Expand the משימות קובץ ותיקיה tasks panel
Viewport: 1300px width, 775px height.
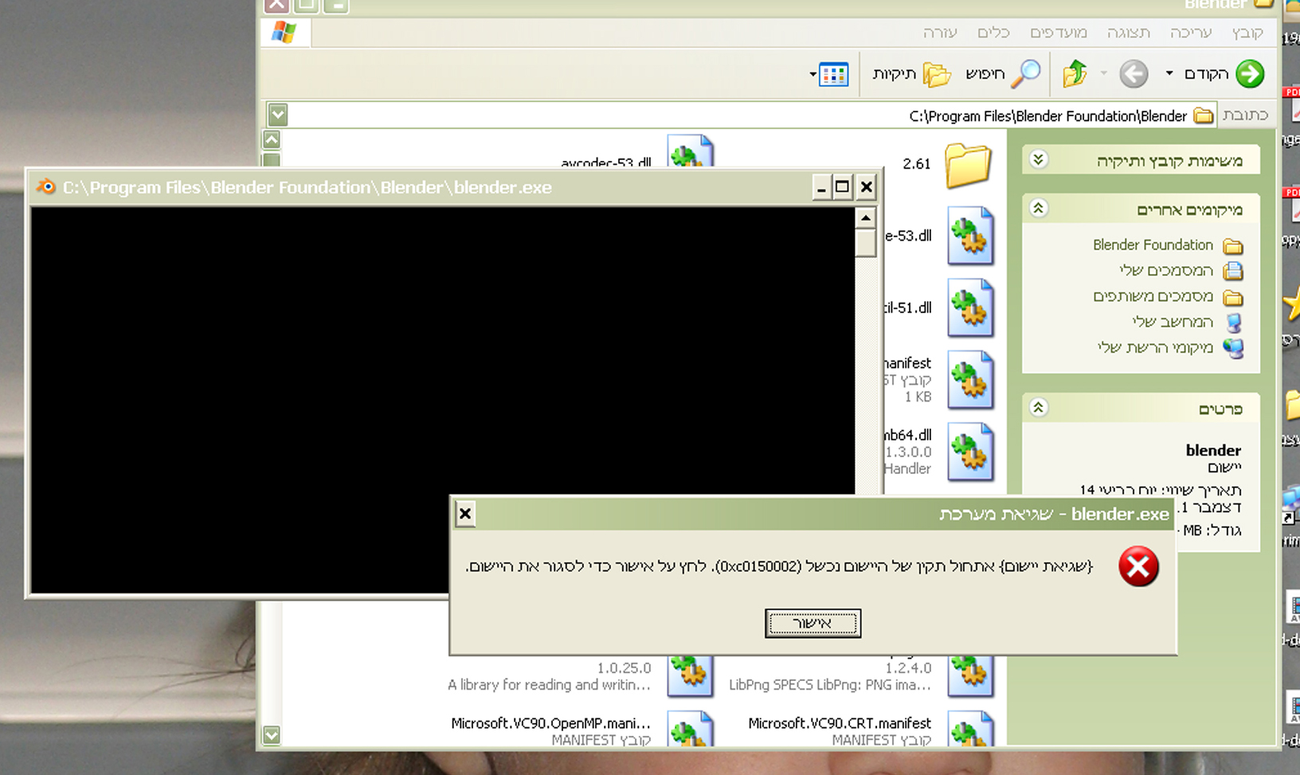pyautogui.click(x=1038, y=159)
